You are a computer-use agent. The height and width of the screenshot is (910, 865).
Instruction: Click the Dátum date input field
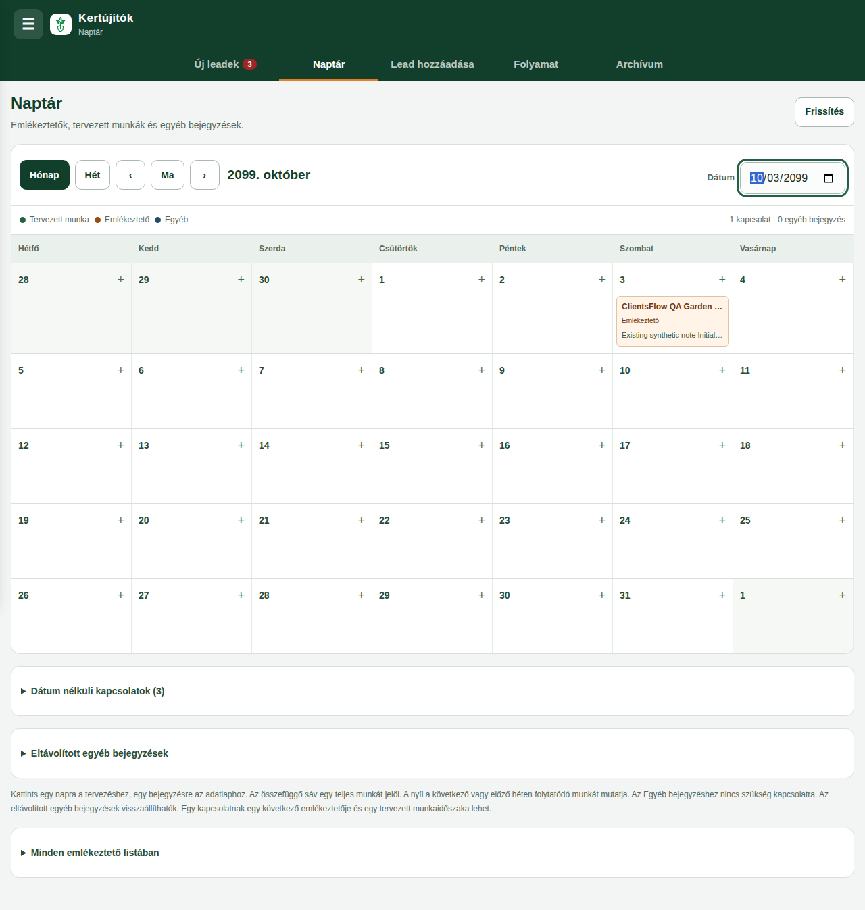tap(792, 178)
